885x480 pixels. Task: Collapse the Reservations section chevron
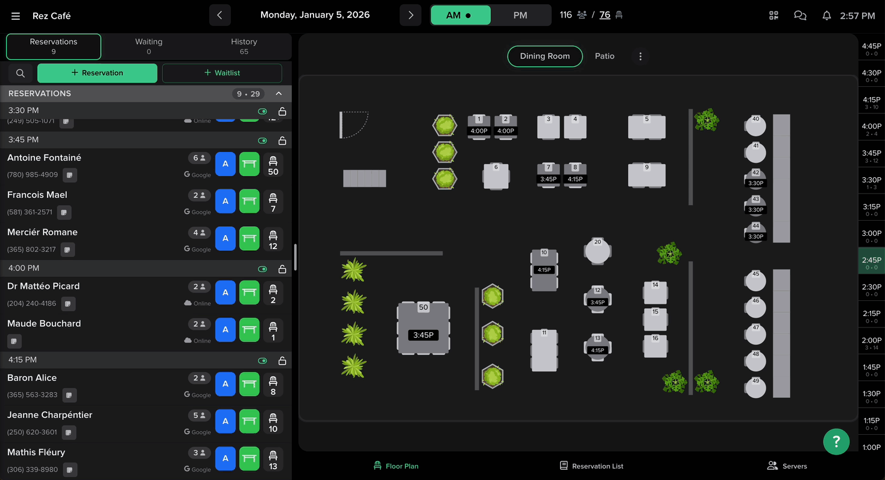279,93
